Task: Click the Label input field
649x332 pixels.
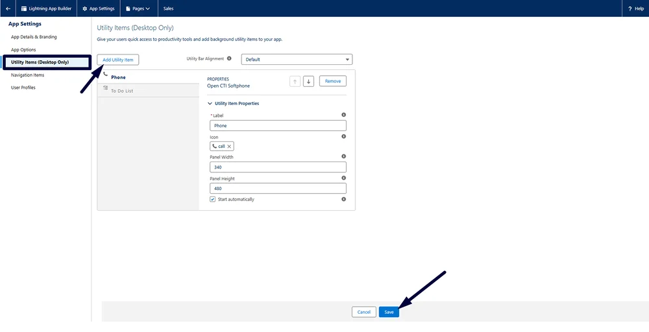Action: (x=278, y=126)
